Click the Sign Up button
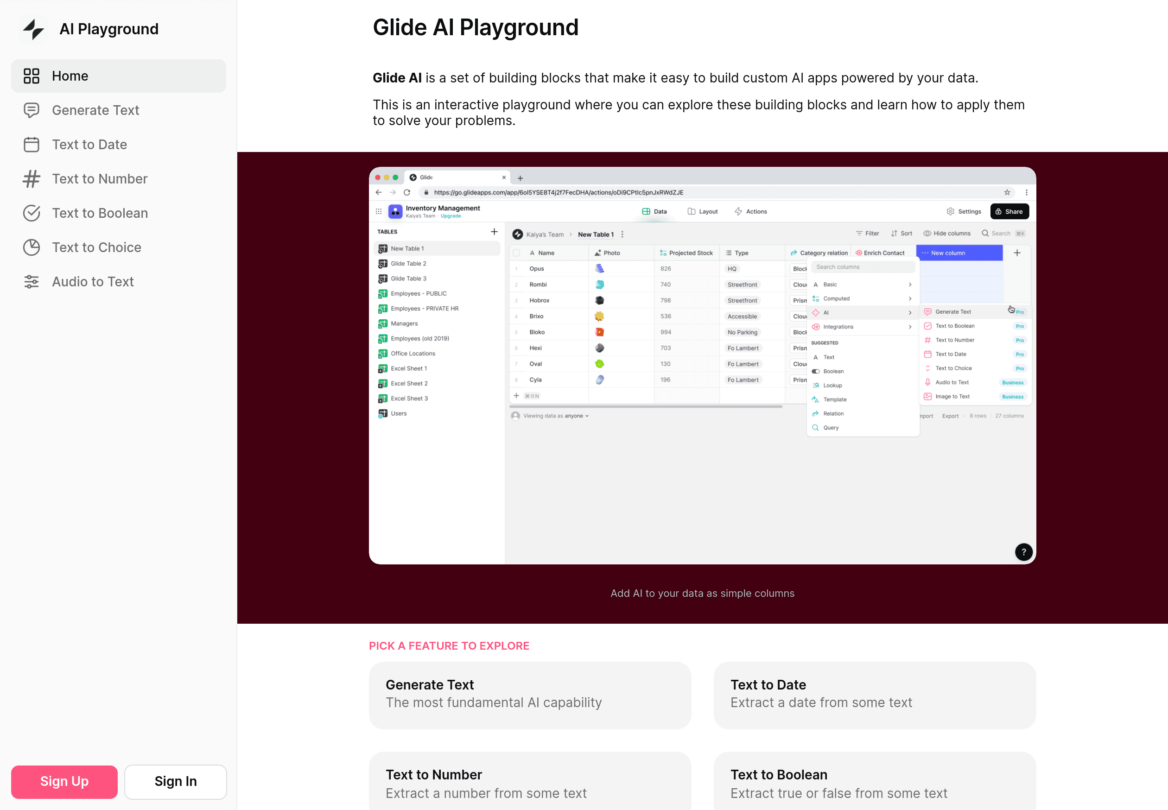1168x810 pixels. point(64,781)
